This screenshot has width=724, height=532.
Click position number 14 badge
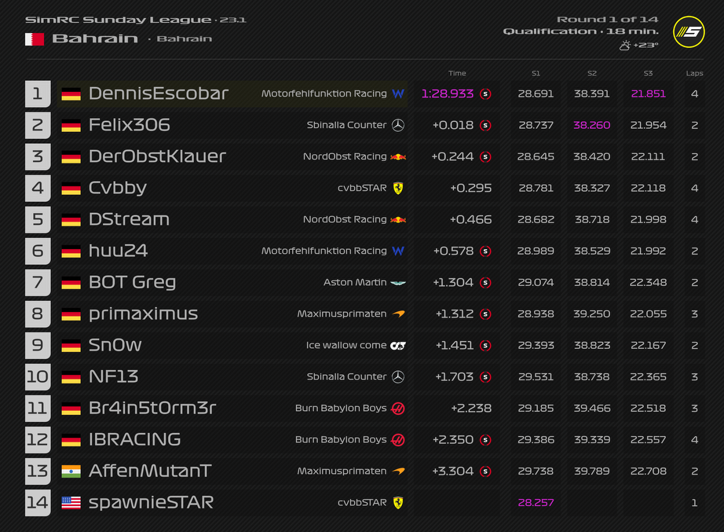pyautogui.click(x=38, y=502)
